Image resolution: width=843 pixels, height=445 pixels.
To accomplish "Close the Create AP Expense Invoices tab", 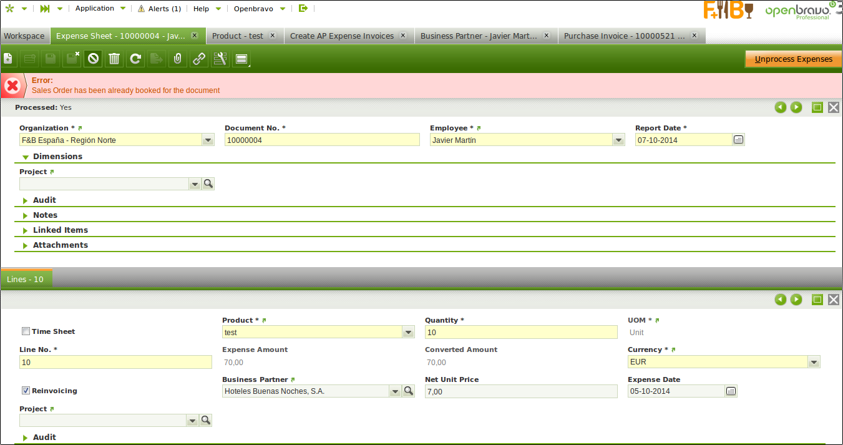I will coord(403,36).
